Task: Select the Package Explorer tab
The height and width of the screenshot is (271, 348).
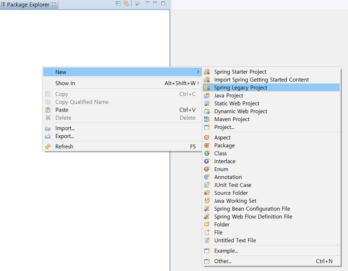Action: coord(28,5)
